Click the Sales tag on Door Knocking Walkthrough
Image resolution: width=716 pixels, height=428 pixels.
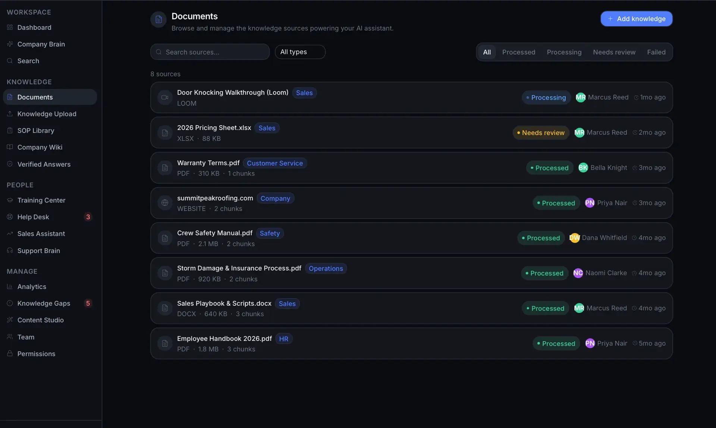304,93
